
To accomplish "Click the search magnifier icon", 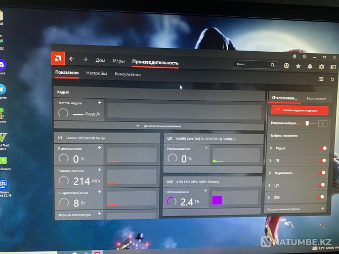I will click(x=273, y=65).
